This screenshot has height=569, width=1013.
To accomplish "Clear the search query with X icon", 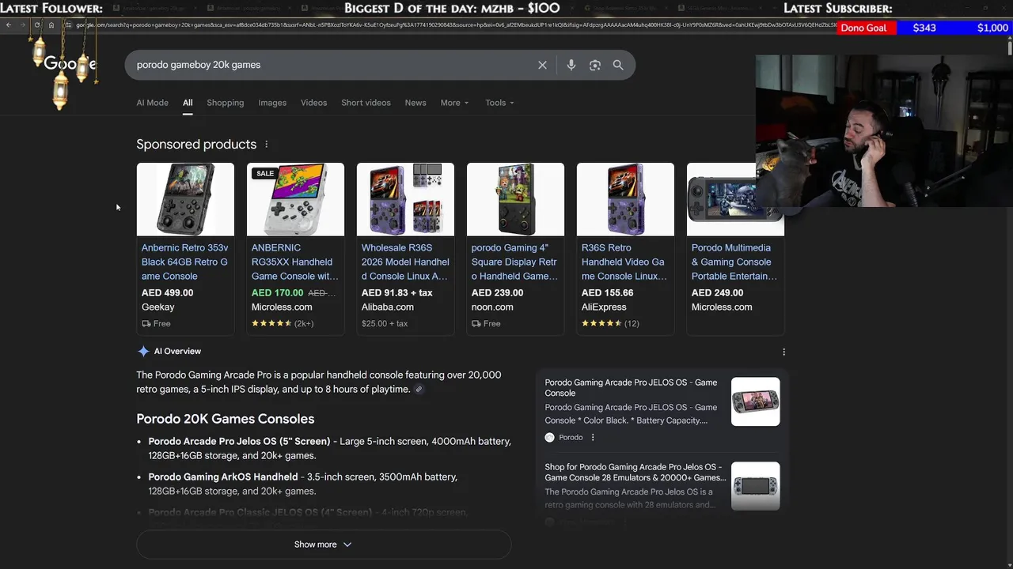I will 542,65.
